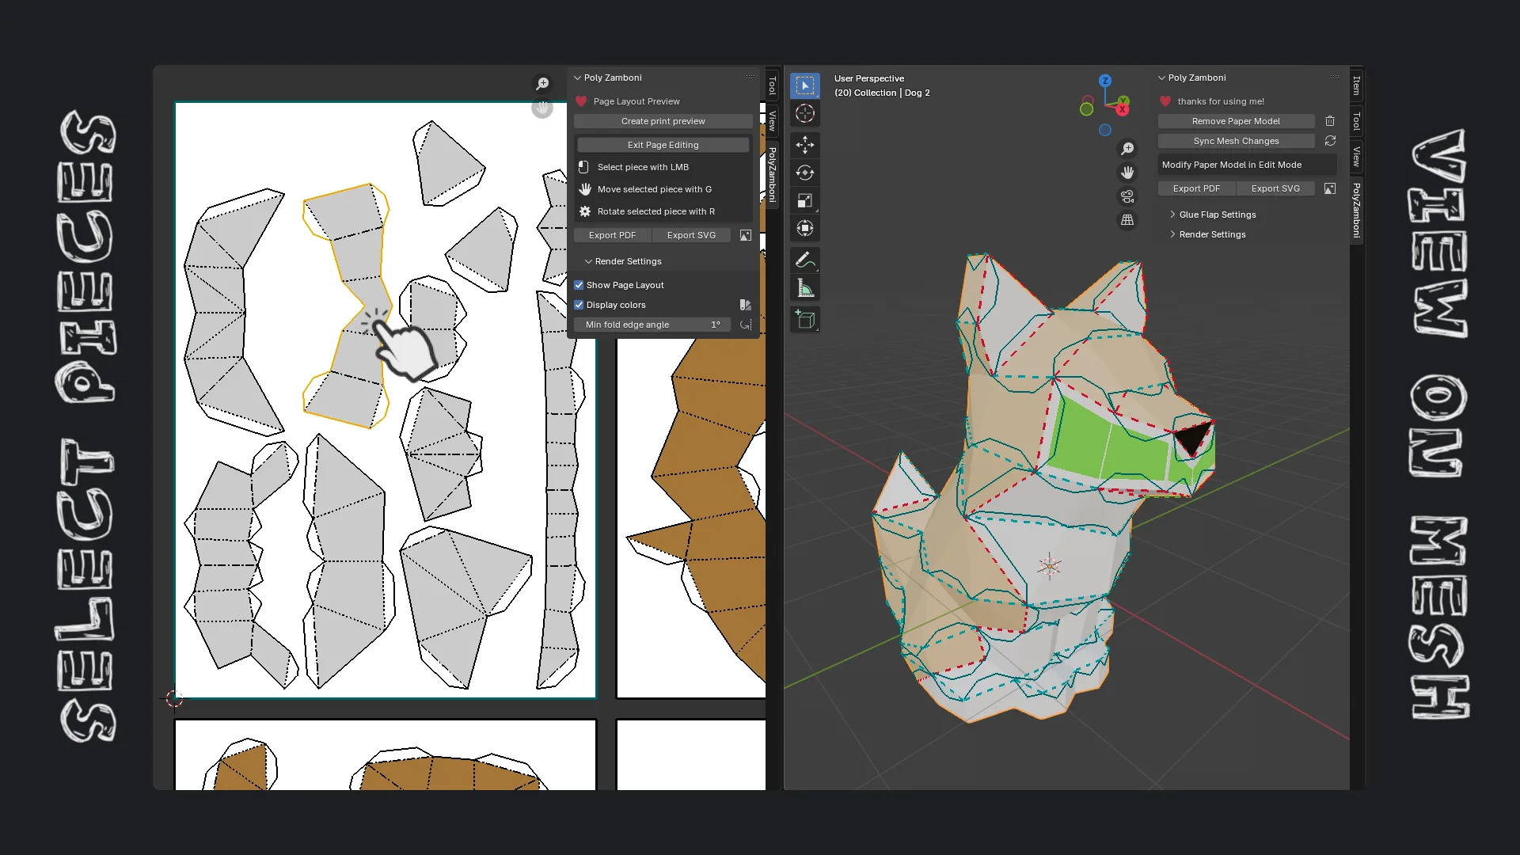Image resolution: width=1520 pixels, height=855 pixels.
Task: Open the View tab in the layout editor sidebar
Action: tap(772, 121)
